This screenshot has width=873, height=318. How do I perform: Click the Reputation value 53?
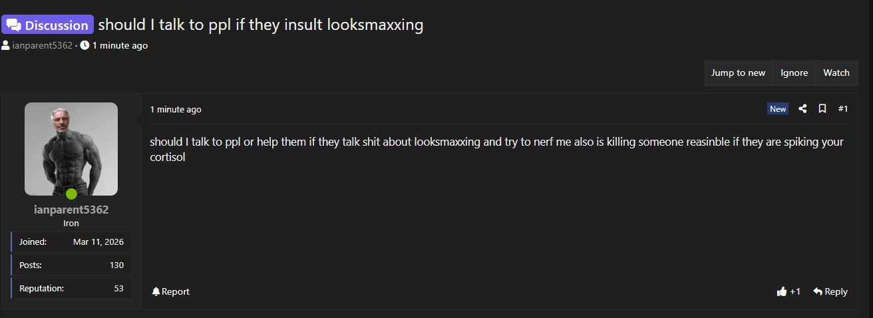click(118, 288)
